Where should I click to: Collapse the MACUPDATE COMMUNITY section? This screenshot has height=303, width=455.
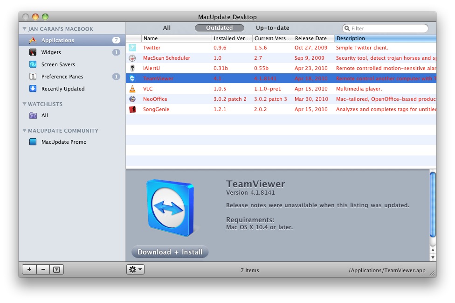click(x=25, y=131)
